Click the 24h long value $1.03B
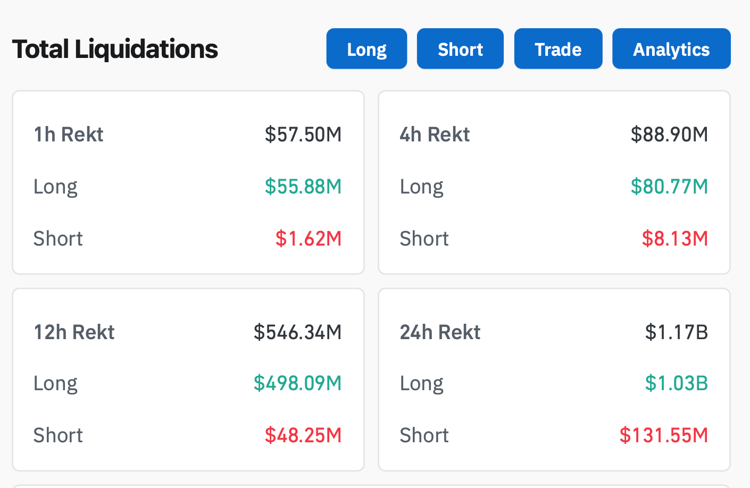The image size is (750, 488). 676,383
